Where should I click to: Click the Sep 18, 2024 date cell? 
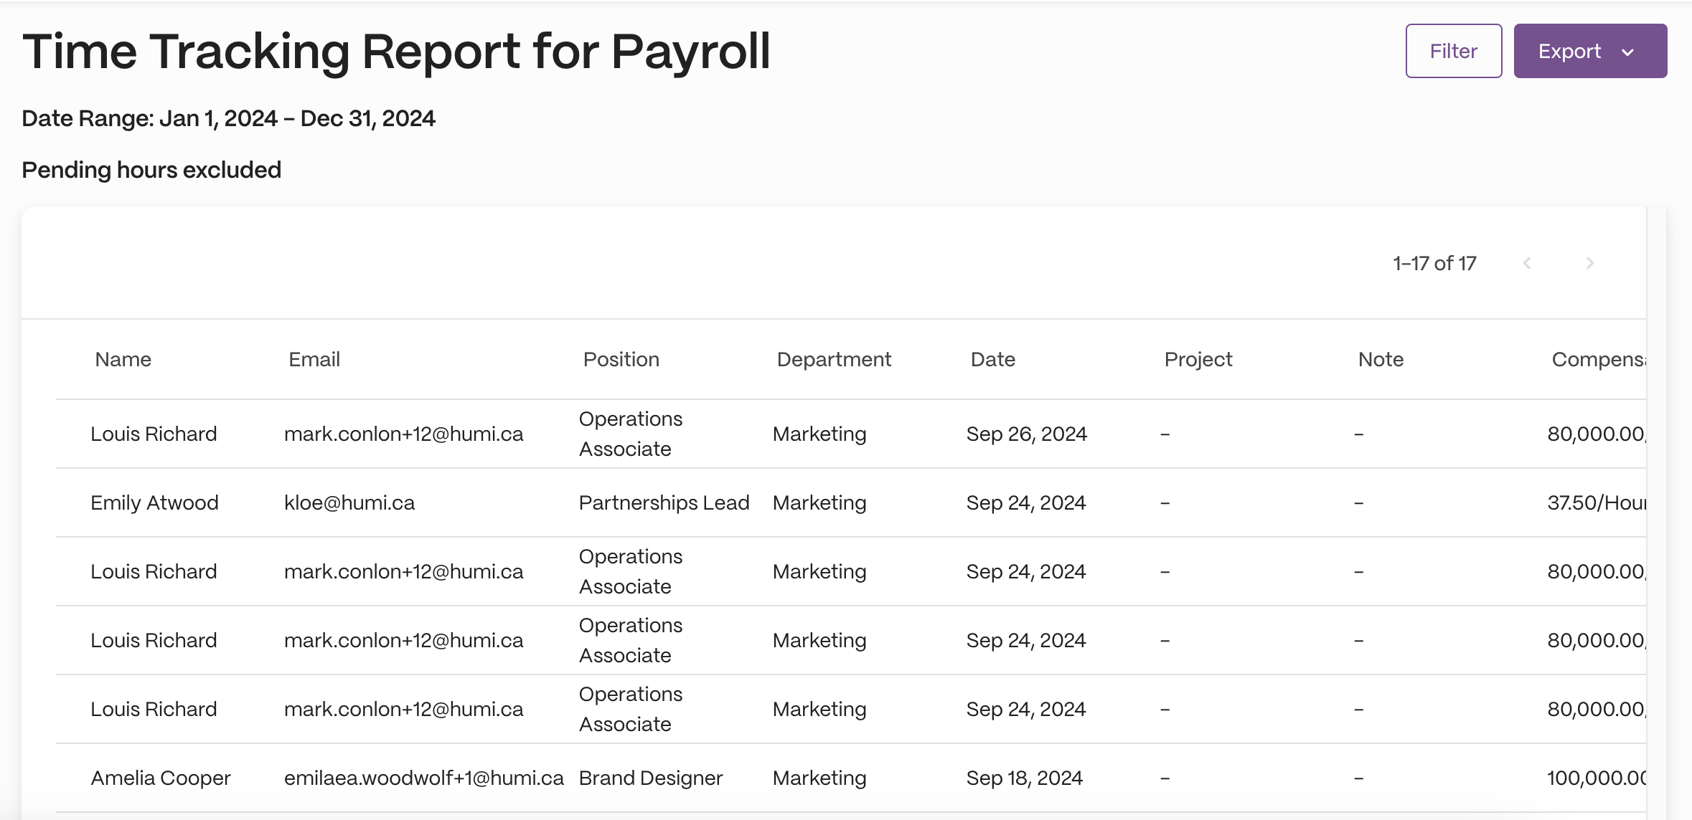tap(1024, 778)
